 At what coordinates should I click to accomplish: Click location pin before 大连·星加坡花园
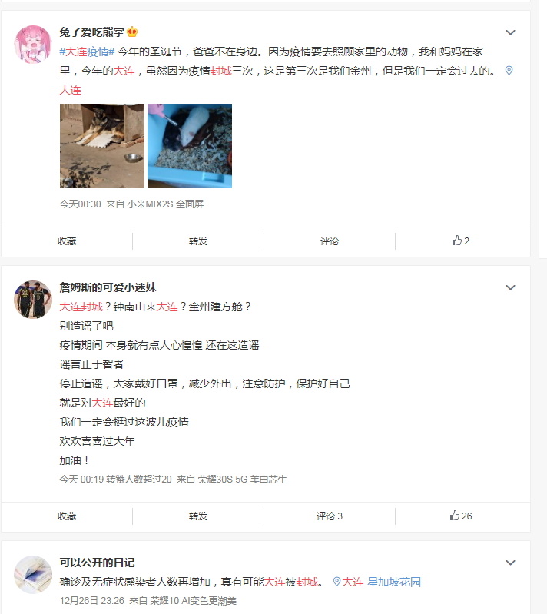tap(336, 582)
